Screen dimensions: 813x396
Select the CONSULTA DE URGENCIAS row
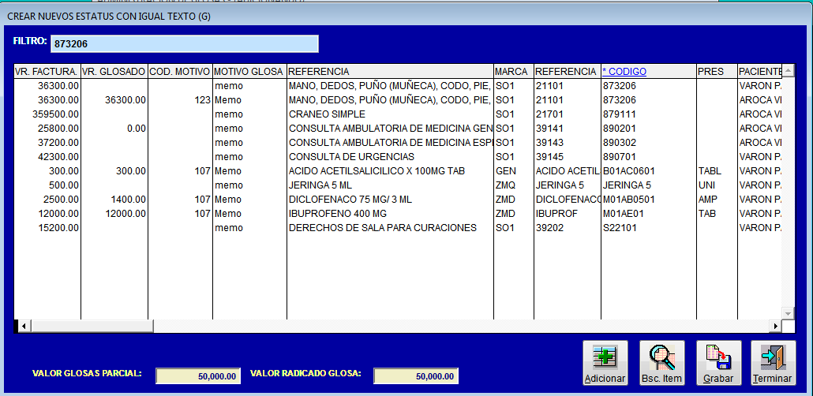click(x=397, y=156)
